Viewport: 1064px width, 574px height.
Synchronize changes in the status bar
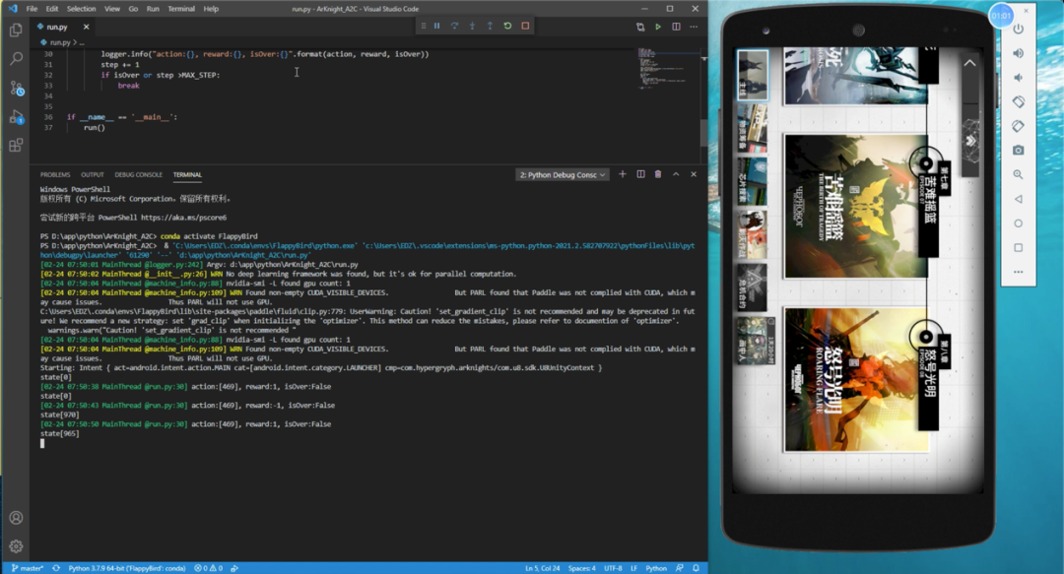pos(56,568)
